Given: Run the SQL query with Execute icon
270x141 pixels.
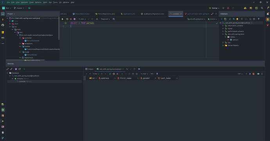Looking at the screenshot, I should click(63, 19).
